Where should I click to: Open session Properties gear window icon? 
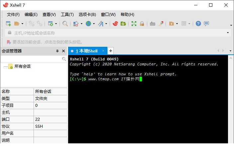51,24
